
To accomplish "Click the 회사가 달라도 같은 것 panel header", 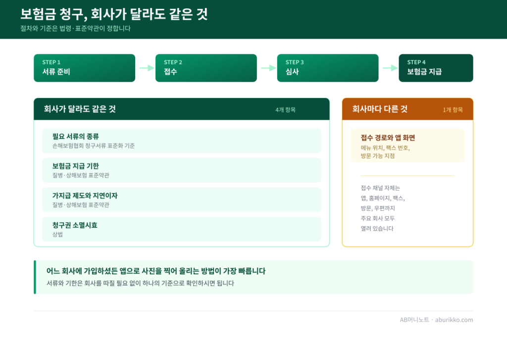I will pos(181,109).
